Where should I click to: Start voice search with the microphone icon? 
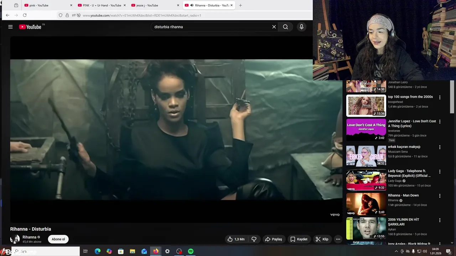click(x=301, y=27)
